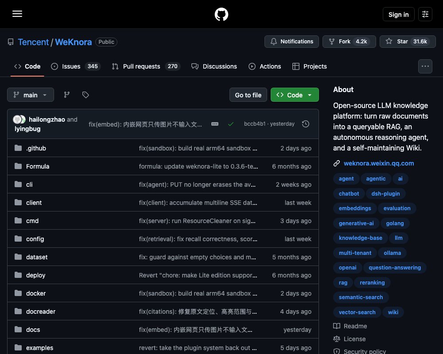The image size is (443, 354).
Task: Open commit bccb4b1
Action: (x=255, y=124)
